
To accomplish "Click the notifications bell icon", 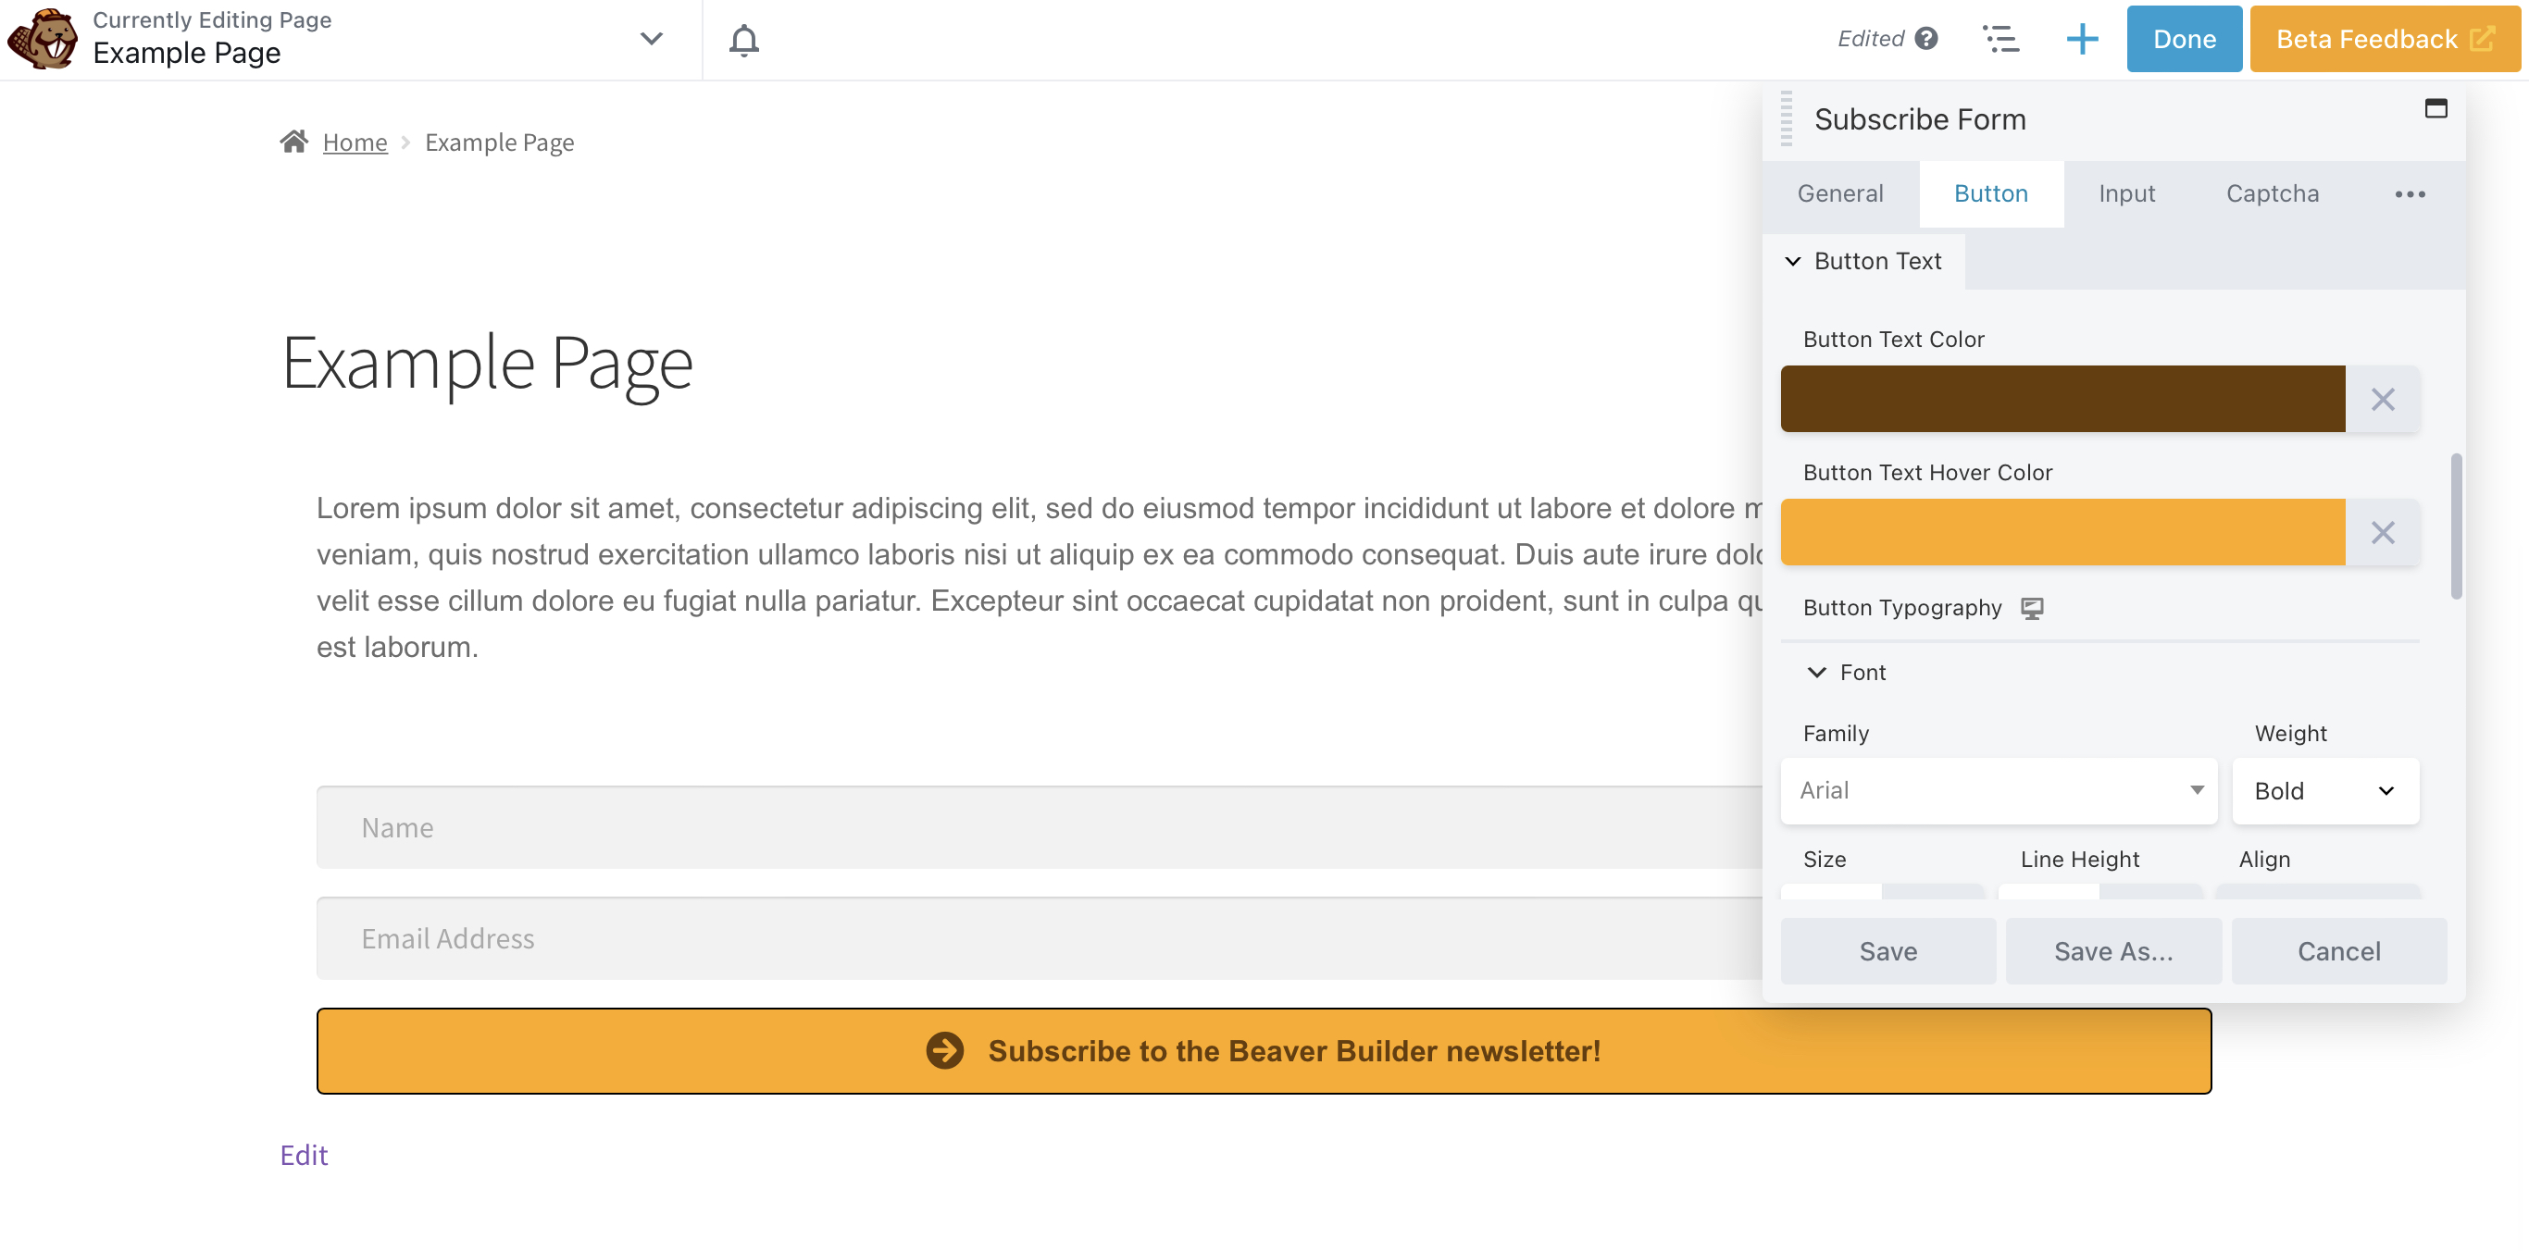I will (743, 39).
